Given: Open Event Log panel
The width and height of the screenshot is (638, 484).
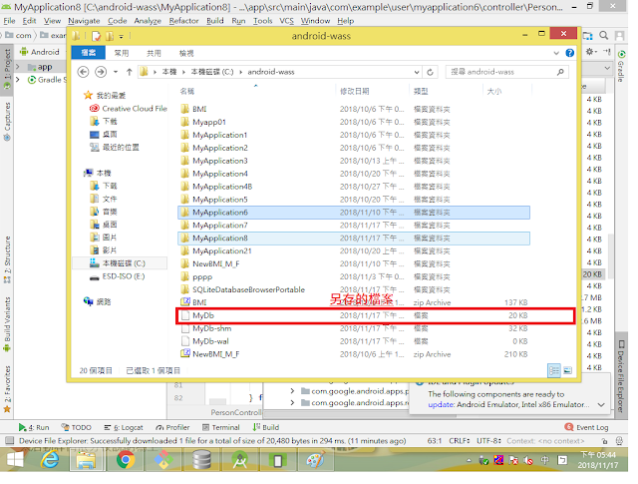Looking at the screenshot, I should pos(586,427).
